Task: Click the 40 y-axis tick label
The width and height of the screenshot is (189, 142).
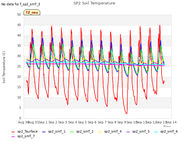Action: coord(19,35)
